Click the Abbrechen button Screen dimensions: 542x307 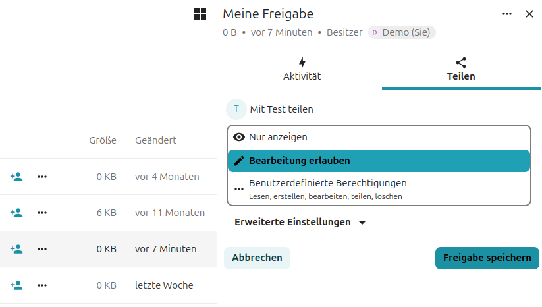pyautogui.click(x=257, y=258)
